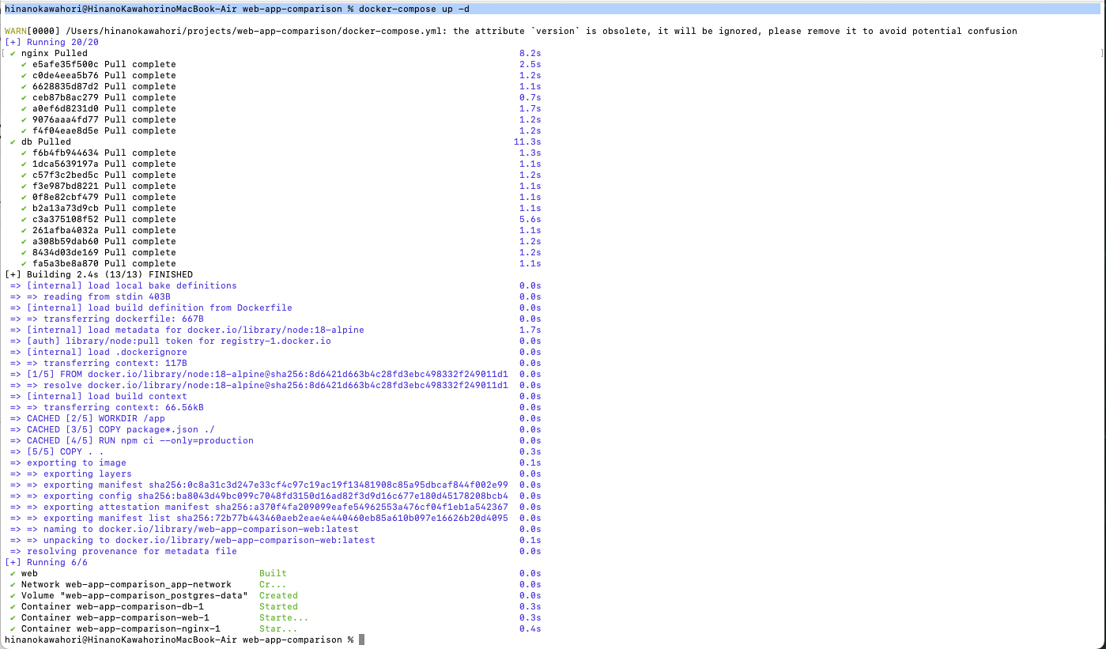This screenshot has width=1106, height=649.
Task: Click 'transferring dockerfile: 667B' line
Action: pyautogui.click(x=107, y=319)
